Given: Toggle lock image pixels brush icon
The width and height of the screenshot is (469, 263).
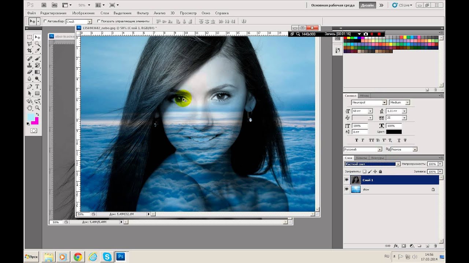Looking at the screenshot, I should pos(370,171).
